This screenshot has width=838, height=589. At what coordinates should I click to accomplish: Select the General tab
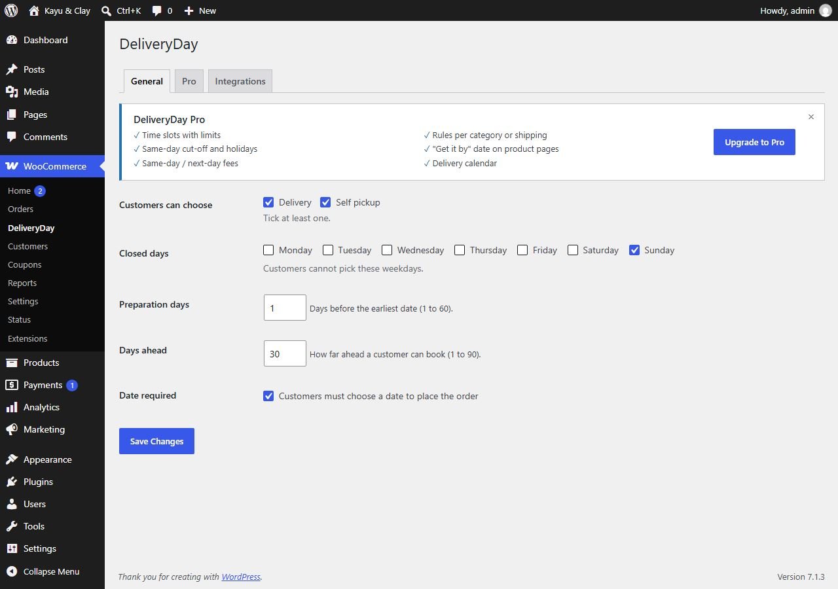click(147, 81)
